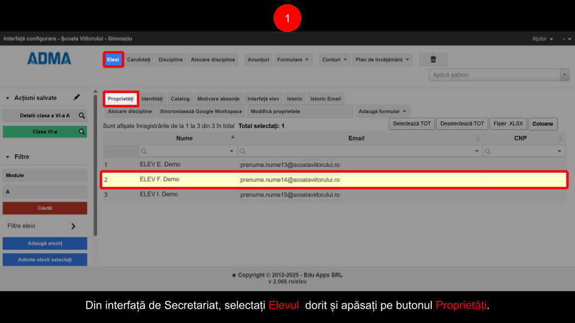This screenshot has width=575, height=323.
Task: Open the Elevi tab
Action: click(113, 59)
